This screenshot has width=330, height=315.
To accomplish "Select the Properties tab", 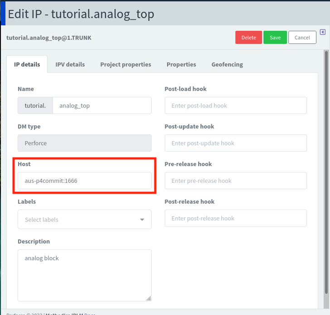I will coord(181,64).
